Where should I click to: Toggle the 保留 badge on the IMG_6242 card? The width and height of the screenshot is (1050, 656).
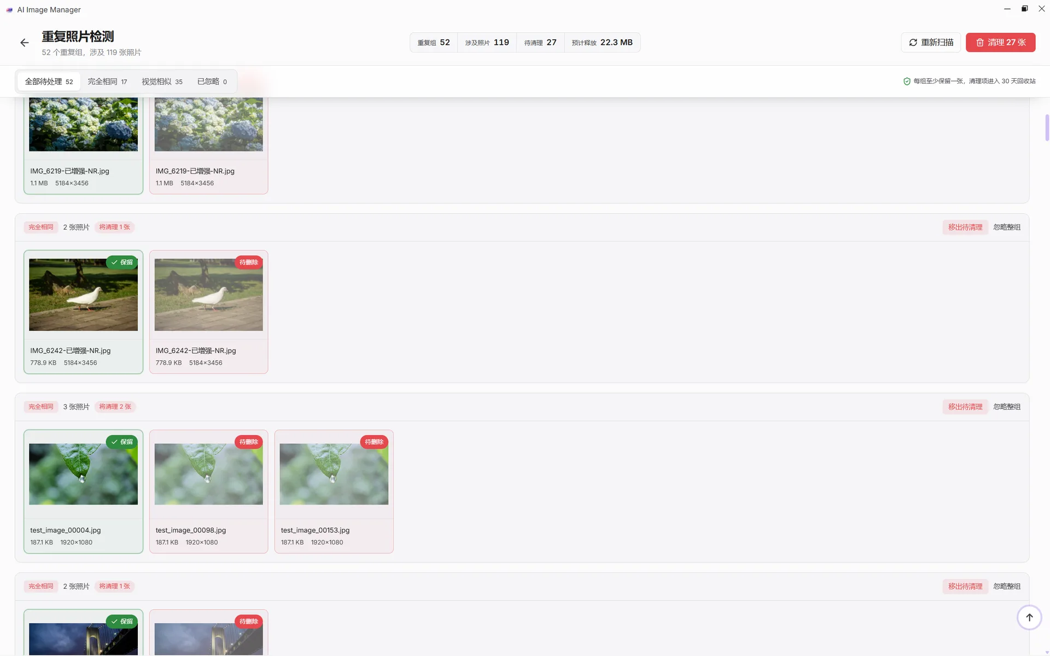122,262
